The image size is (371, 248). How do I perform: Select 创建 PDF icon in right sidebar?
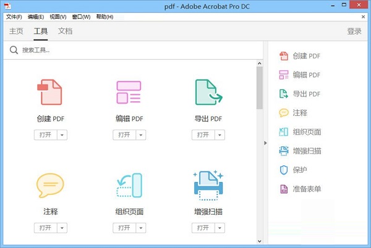point(284,56)
